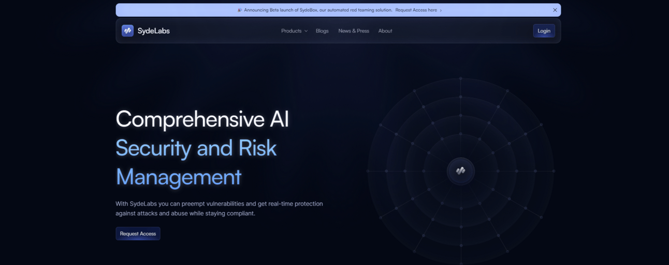Open the Blogs page
The image size is (669, 265).
pos(322,31)
